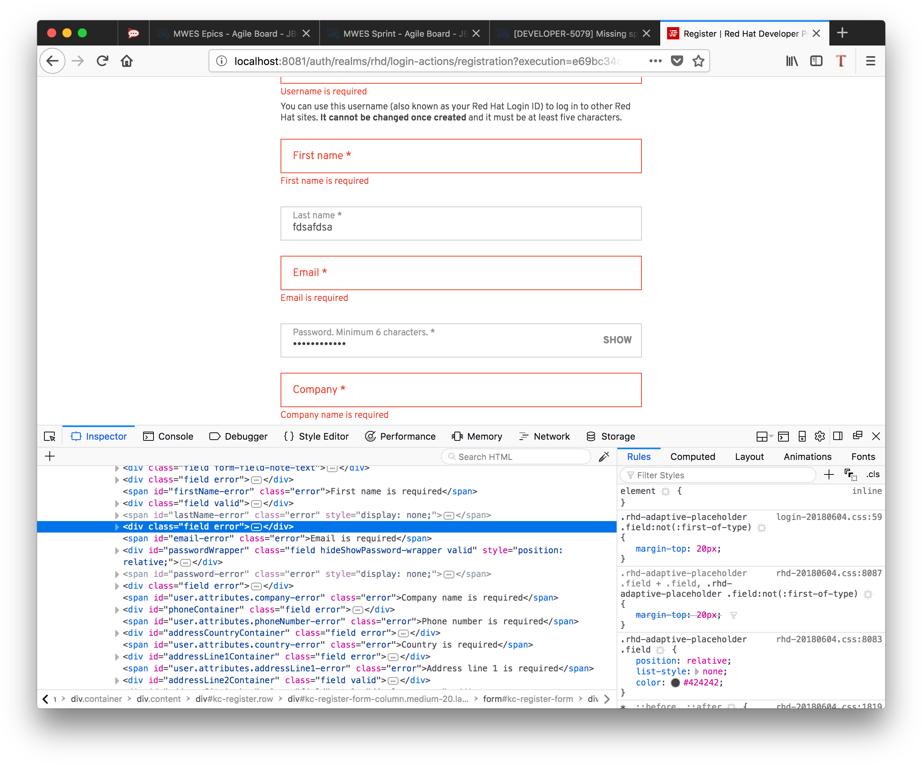Add a new CSS rule
Image resolution: width=922 pixels, height=765 pixels.
(829, 474)
